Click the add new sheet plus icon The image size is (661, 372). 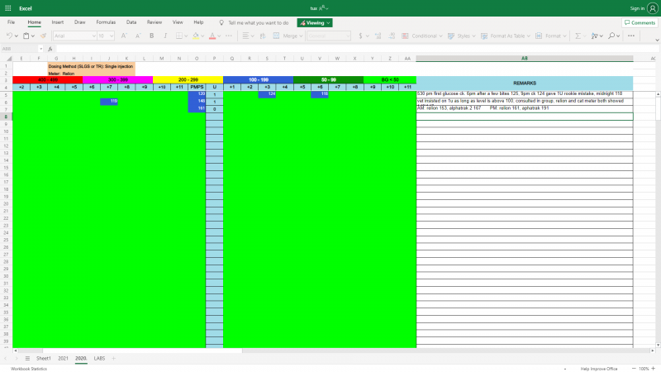[113, 358]
